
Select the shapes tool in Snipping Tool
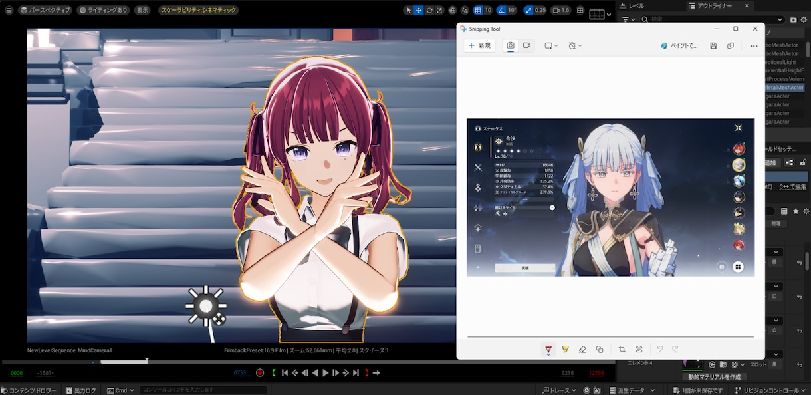coord(600,349)
